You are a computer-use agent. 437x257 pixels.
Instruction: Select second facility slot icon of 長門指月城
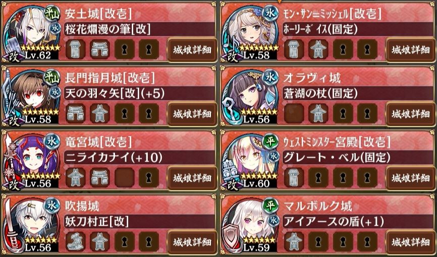(99, 114)
